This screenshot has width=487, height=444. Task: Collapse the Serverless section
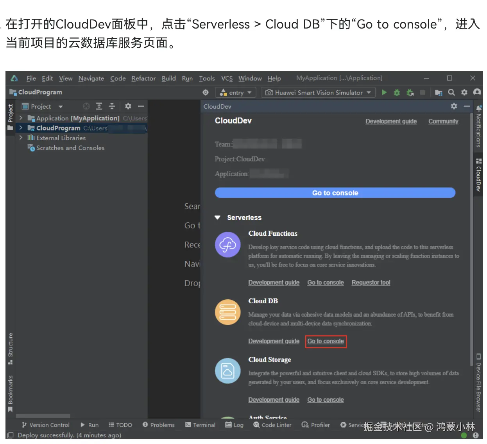coord(217,218)
